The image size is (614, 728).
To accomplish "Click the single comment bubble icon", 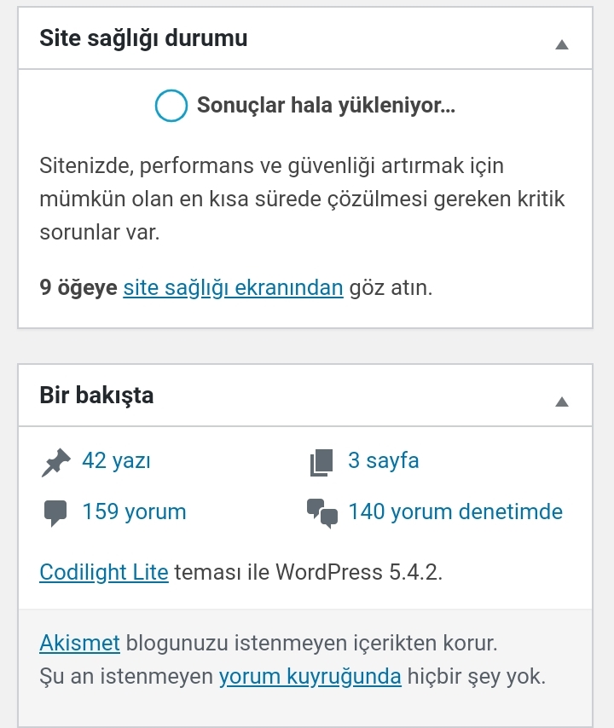I will [55, 513].
